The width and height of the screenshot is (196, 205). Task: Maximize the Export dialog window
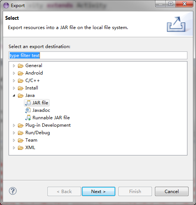171,4
